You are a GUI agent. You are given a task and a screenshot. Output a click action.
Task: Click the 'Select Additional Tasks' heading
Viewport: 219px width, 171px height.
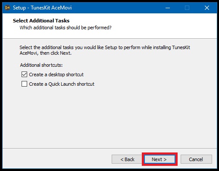pyautogui.click(x=41, y=21)
